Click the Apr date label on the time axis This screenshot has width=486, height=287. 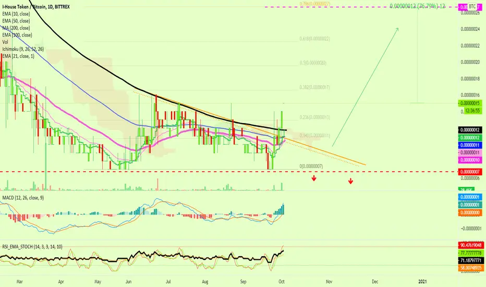pos(61,282)
